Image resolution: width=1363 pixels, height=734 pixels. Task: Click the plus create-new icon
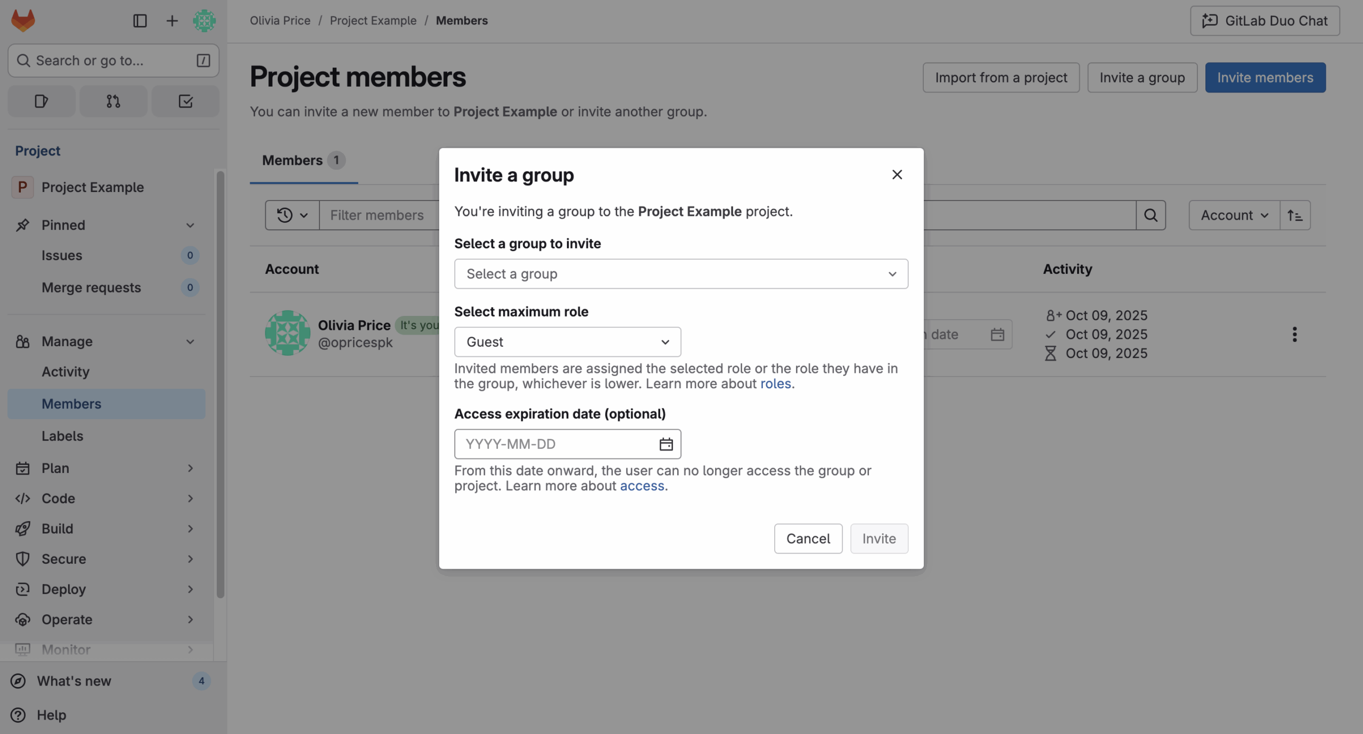[171, 21]
